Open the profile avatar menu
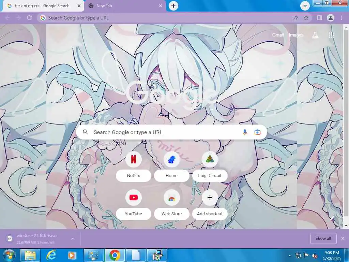This screenshot has height=262, width=349. click(x=331, y=18)
